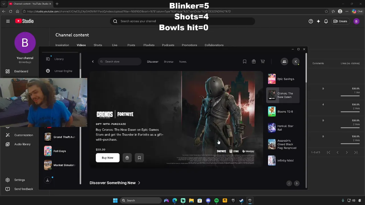Select Bloons TD 6 in carousel list

tap(283, 112)
